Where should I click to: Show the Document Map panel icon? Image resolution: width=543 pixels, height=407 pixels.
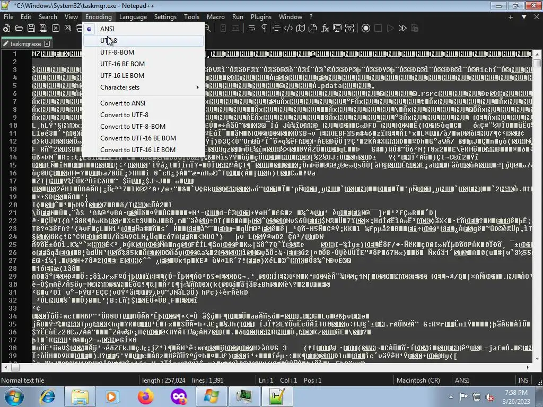pyautogui.click(x=301, y=29)
